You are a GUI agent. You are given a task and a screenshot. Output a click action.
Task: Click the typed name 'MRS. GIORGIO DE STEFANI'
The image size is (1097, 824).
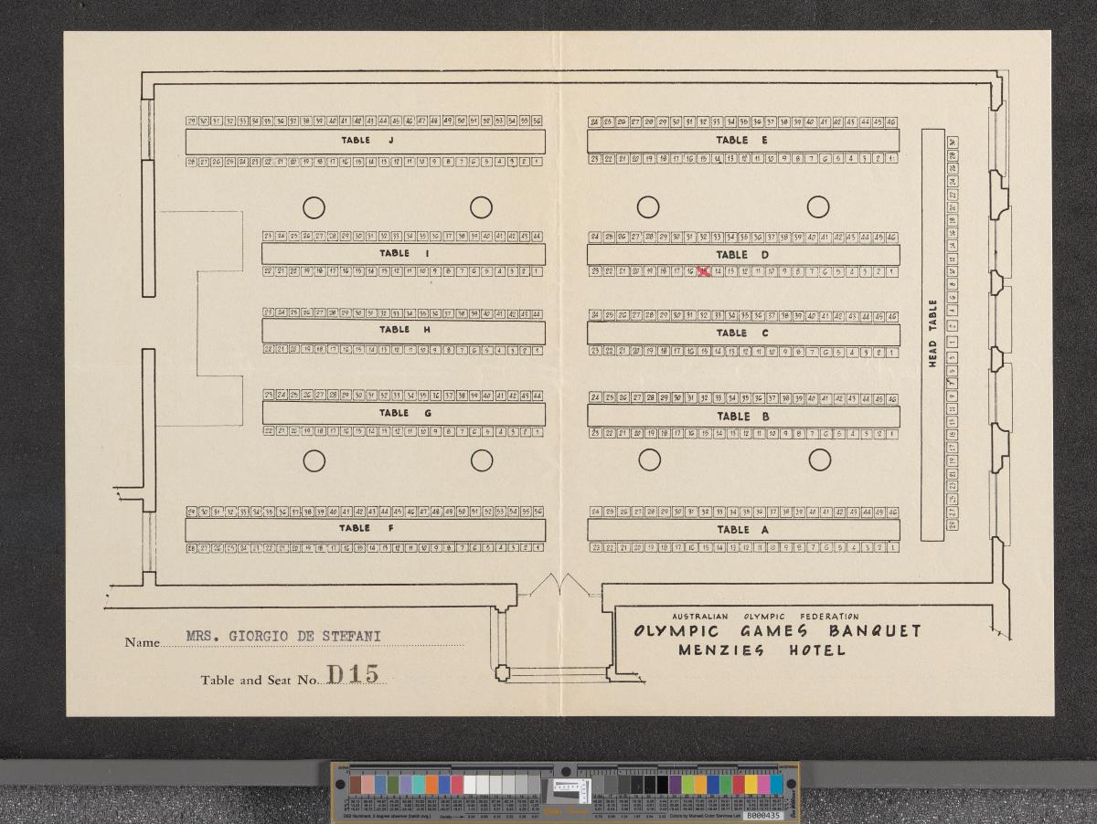tap(284, 637)
